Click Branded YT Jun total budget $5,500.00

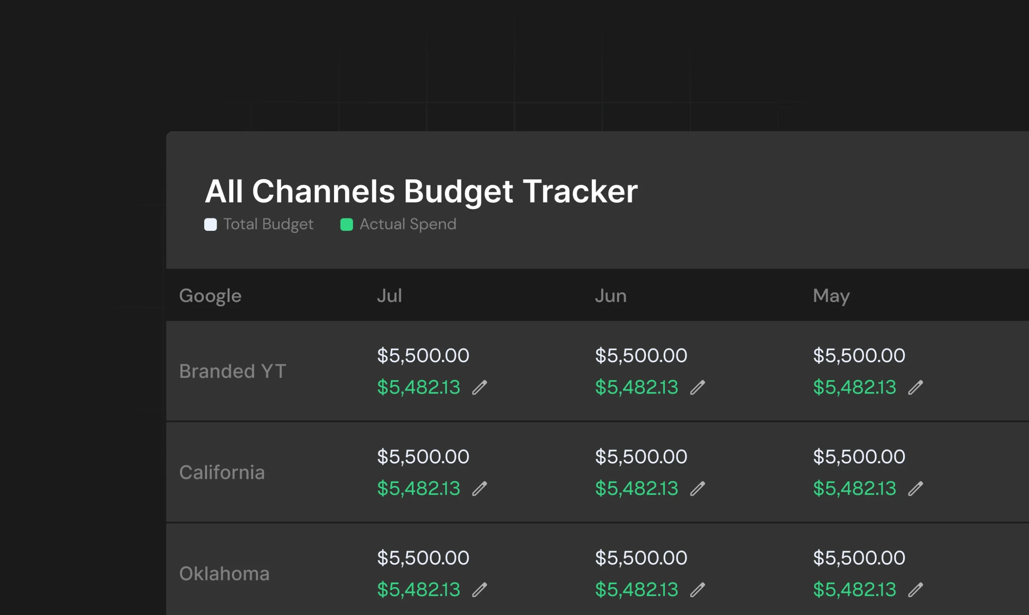point(641,356)
